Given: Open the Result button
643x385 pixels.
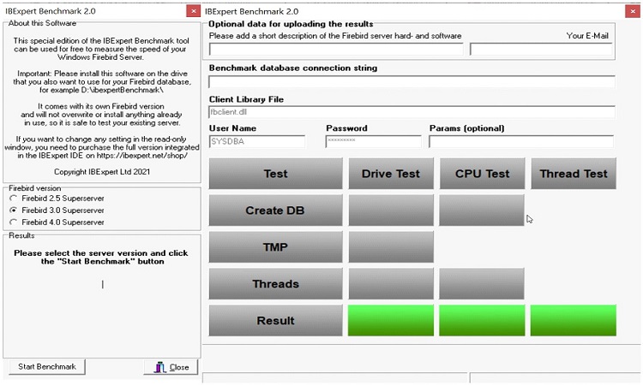Looking at the screenshot, I should point(275,321).
